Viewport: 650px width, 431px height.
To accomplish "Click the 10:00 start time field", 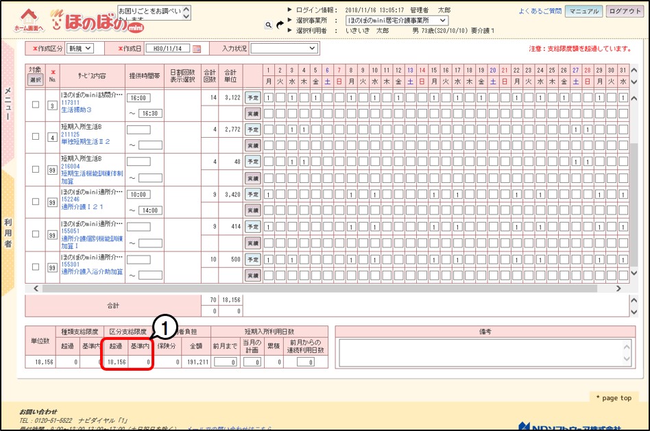I will (x=139, y=195).
